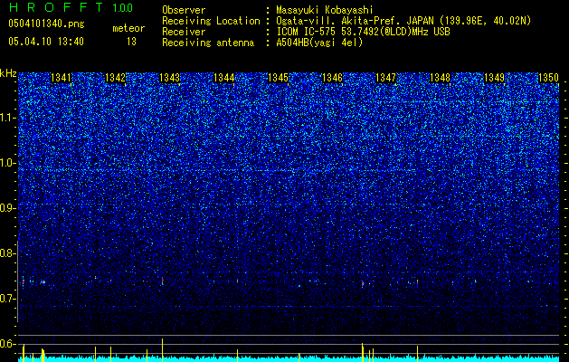This screenshot has height=362, width=569.
Task: Click the 1.0 kHz frequency label
Action: tap(8, 164)
